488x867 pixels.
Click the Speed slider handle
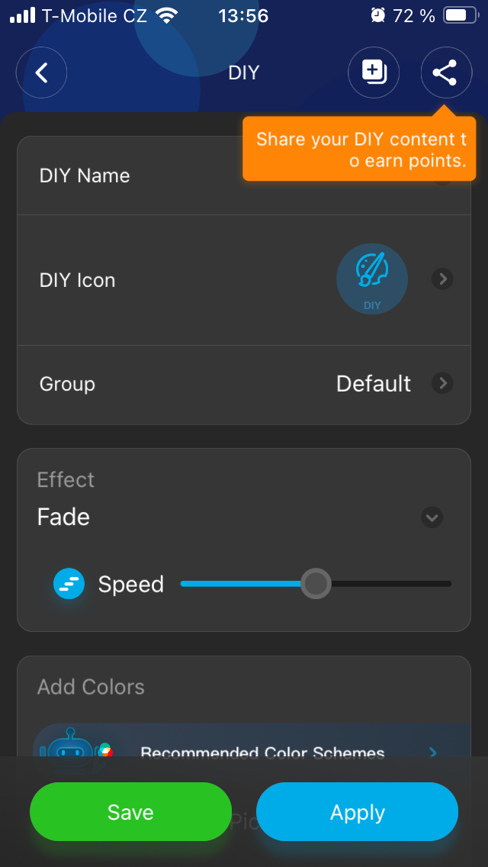coord(316,584)
